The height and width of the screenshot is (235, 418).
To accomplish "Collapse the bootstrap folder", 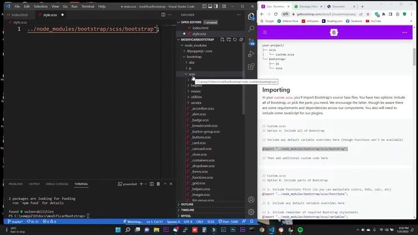I will pos(184,57).
